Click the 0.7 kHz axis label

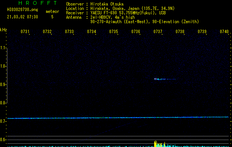coord(3,121)
